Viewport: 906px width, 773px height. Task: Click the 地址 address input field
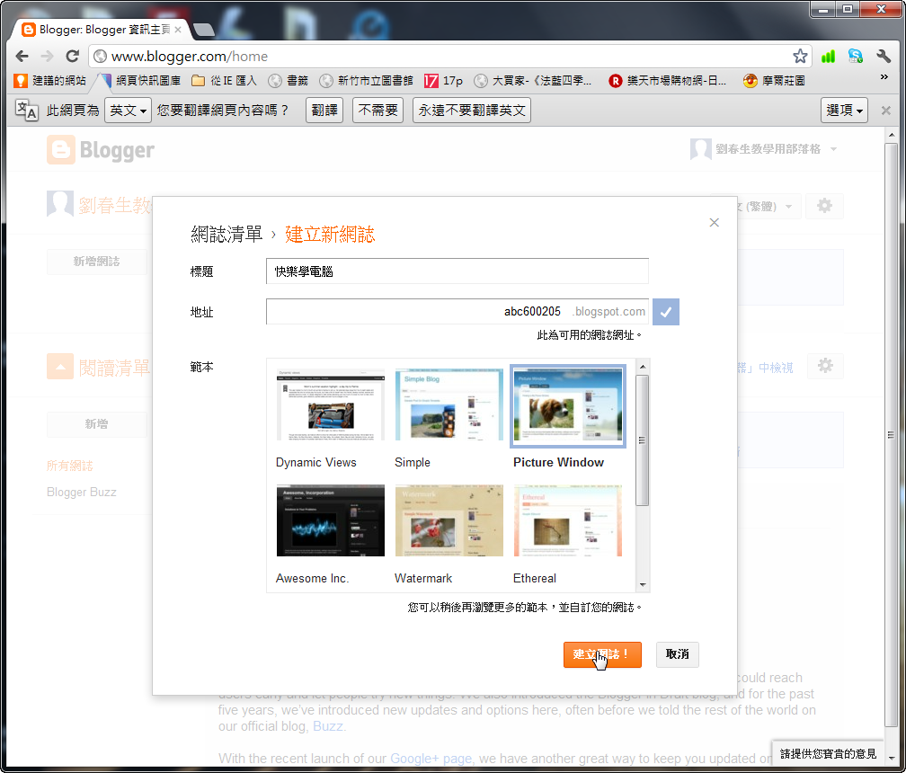(457, 311)
